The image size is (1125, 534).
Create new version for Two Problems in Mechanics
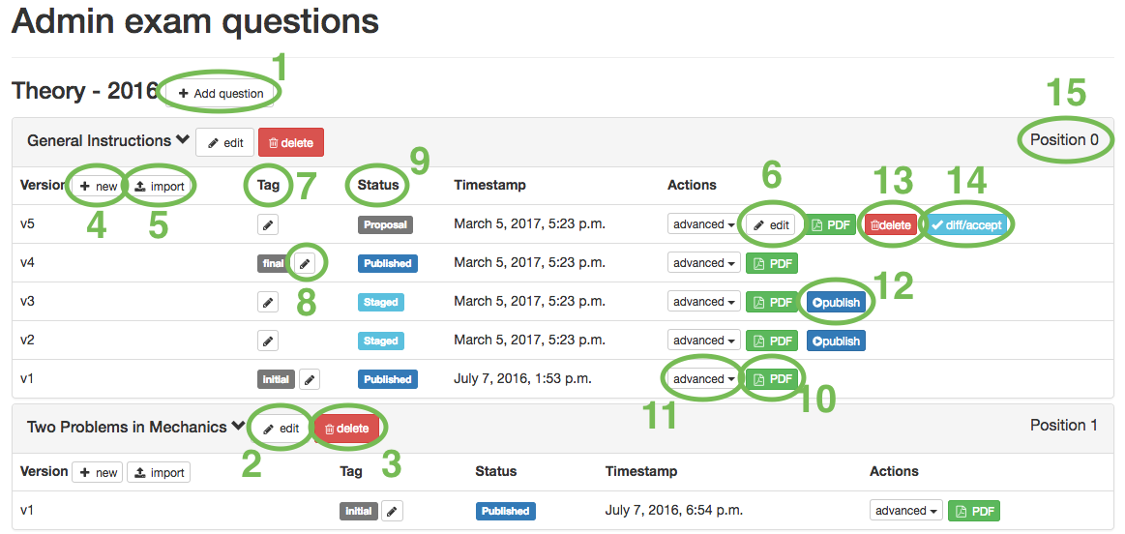point(98,472)
